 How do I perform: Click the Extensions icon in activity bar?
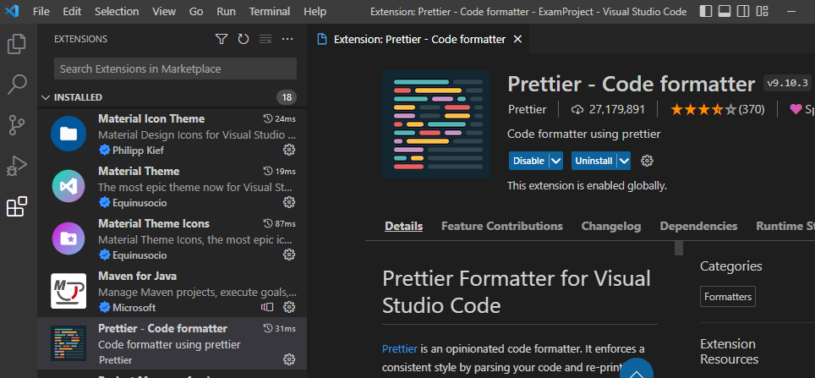coord(17,206)
